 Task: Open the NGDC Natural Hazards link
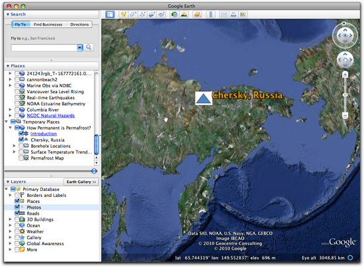click(51, 116)
